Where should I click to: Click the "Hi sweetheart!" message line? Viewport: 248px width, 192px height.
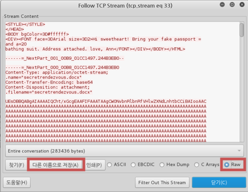(103, 39)
